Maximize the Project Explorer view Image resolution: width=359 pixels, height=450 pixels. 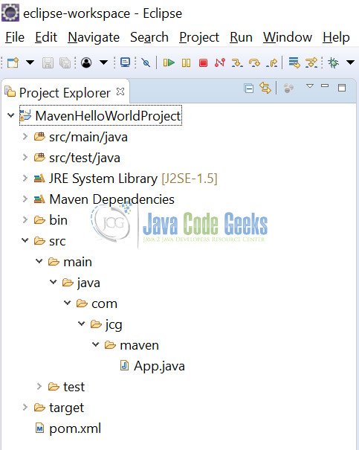pyautogui.click(x=342, y=88)
